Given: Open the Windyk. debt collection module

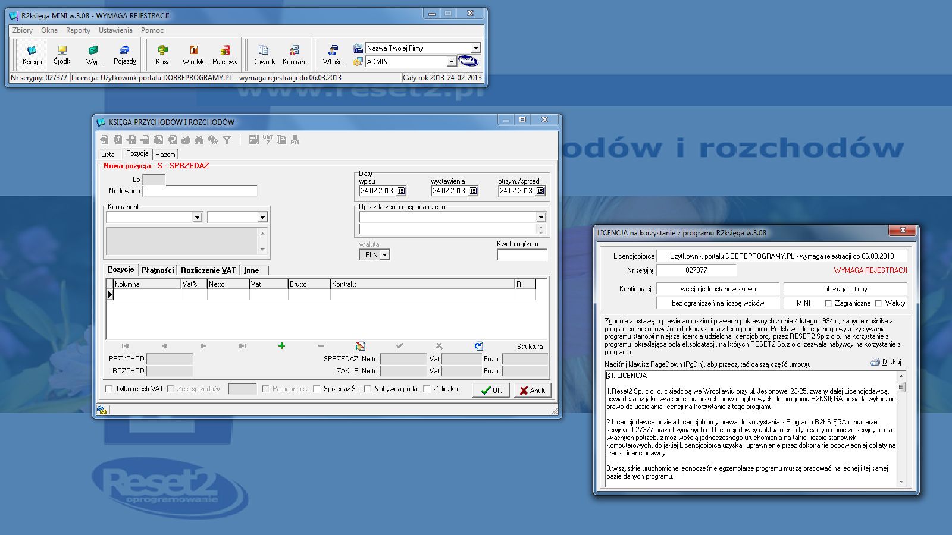Looking at the screenshot, I should (193, 55).
